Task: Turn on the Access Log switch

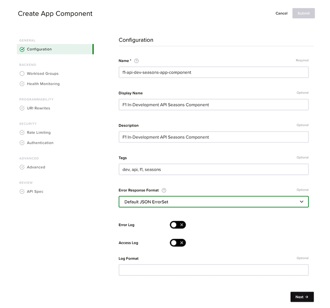Action: coord(178,243)
